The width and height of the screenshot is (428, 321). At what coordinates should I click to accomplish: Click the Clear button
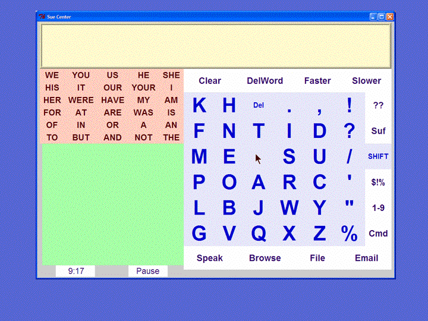[x=210, y=81]
